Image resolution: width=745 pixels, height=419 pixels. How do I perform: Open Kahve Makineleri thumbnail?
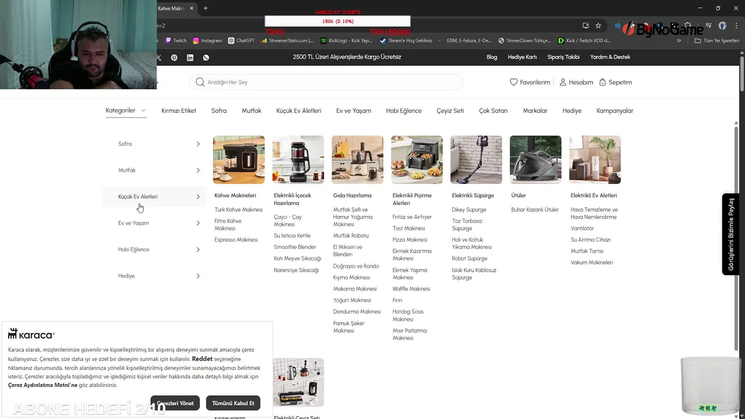[239, 159]
